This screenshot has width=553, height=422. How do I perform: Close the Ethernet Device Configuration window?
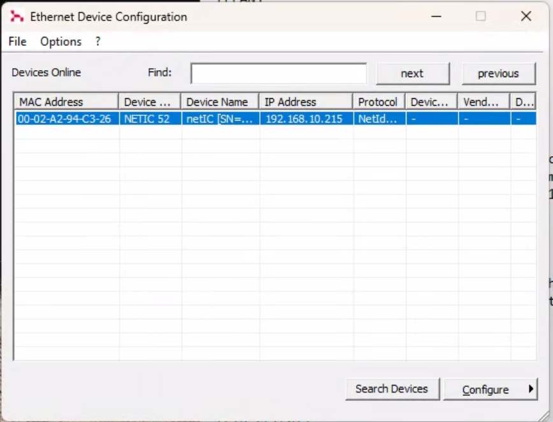coord(526,16)
